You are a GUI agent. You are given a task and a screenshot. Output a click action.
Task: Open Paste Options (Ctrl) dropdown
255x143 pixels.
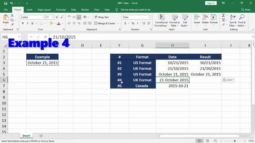coord(228,80)
